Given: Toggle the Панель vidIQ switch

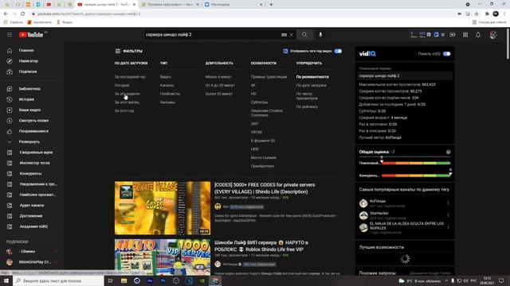Looking at the screenshot, I should click(x=446, y=54).
